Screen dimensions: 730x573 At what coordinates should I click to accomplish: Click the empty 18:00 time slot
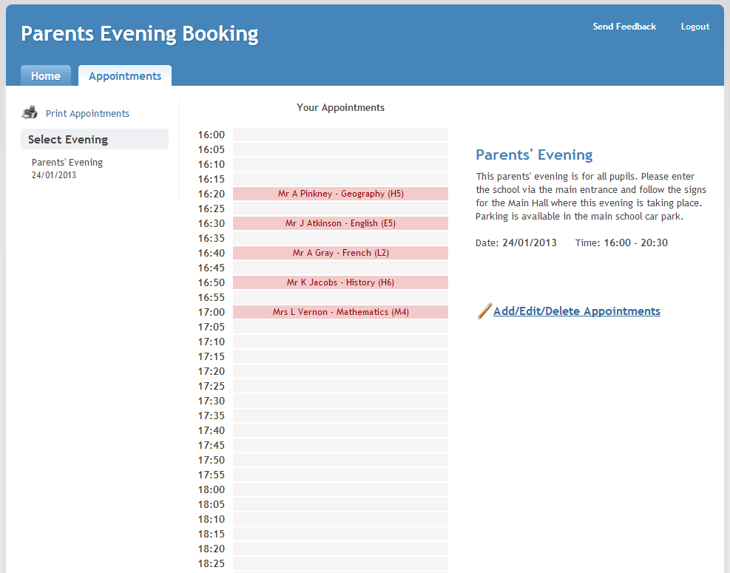(340, 489)
